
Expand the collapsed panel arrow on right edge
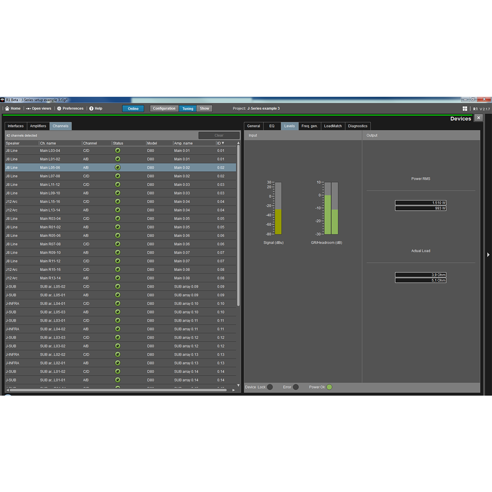pyautogui.click(x=488, y=254)
